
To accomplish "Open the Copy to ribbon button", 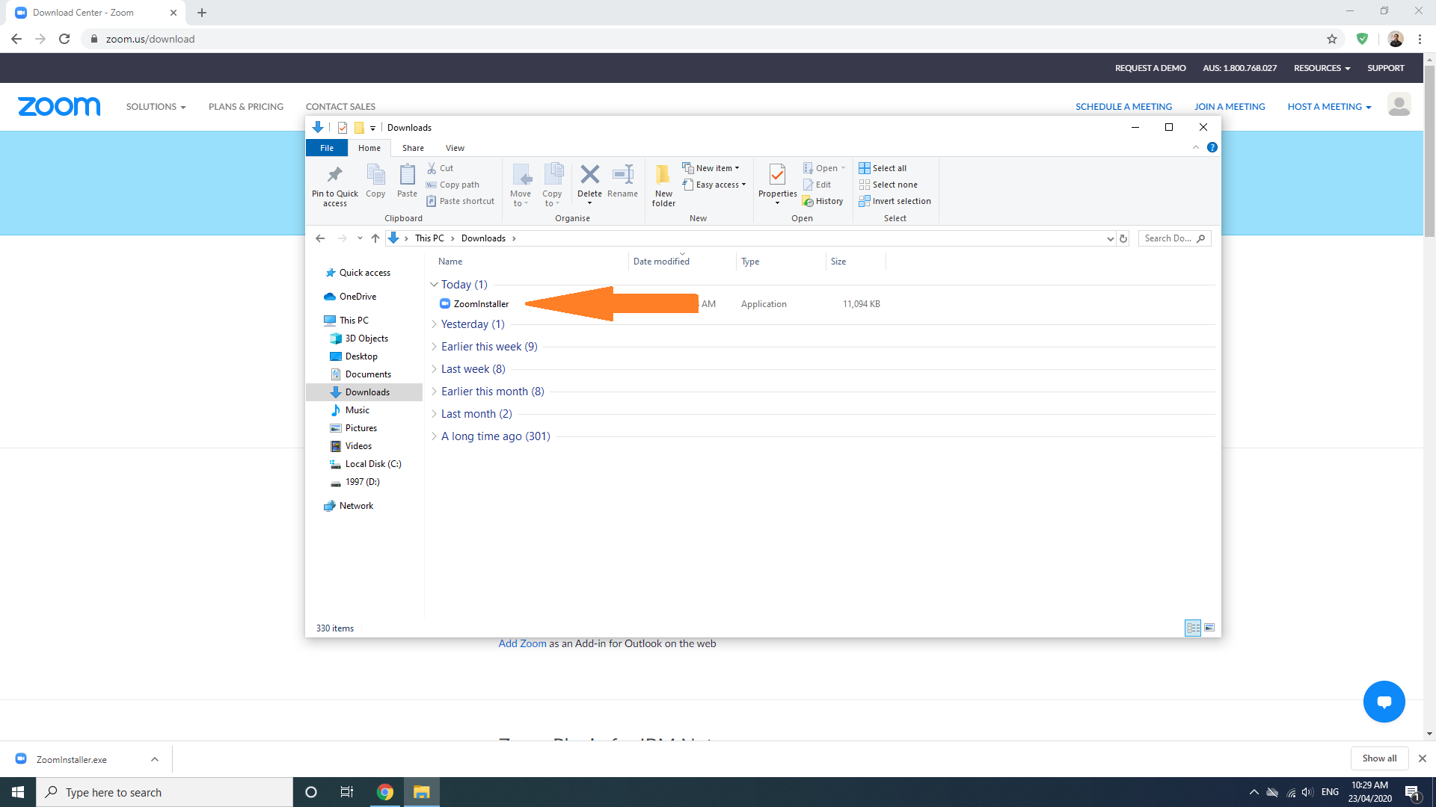I will coord(552,185).
